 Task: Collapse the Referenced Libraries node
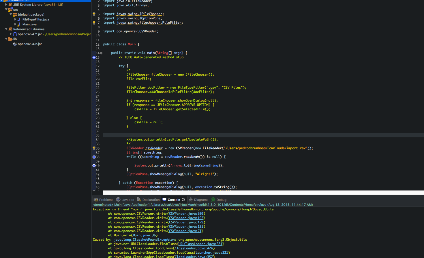6,29
